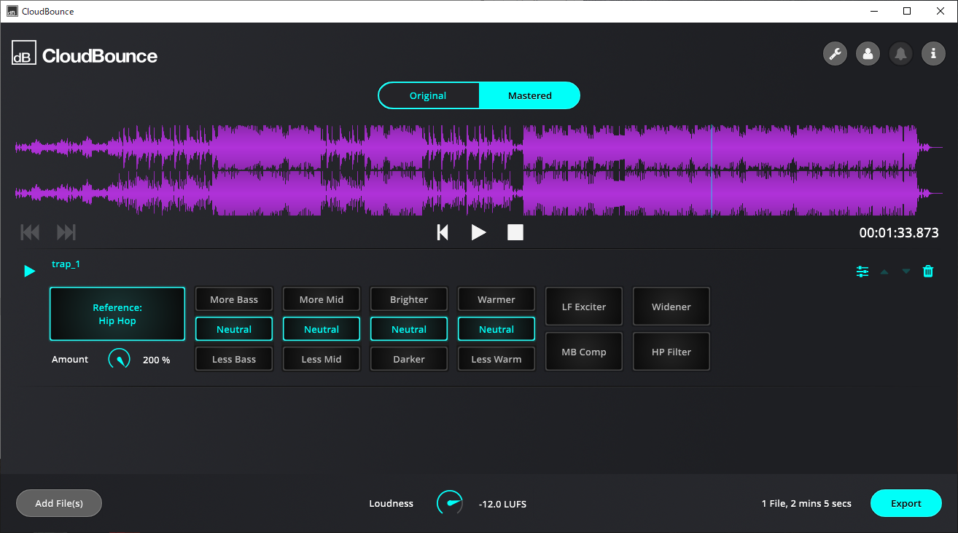This screenshot has height=533, width=958.
Task: Select Warmer option
Action: tap(496, 299)
